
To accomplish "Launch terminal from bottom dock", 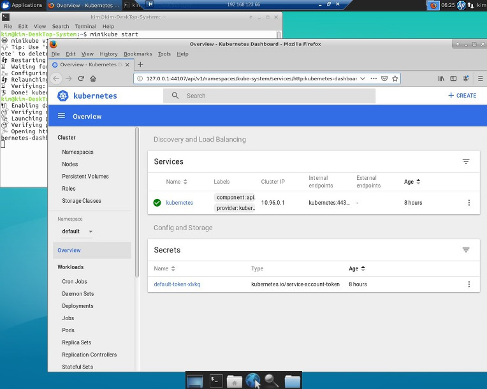I will click(216, 380).
